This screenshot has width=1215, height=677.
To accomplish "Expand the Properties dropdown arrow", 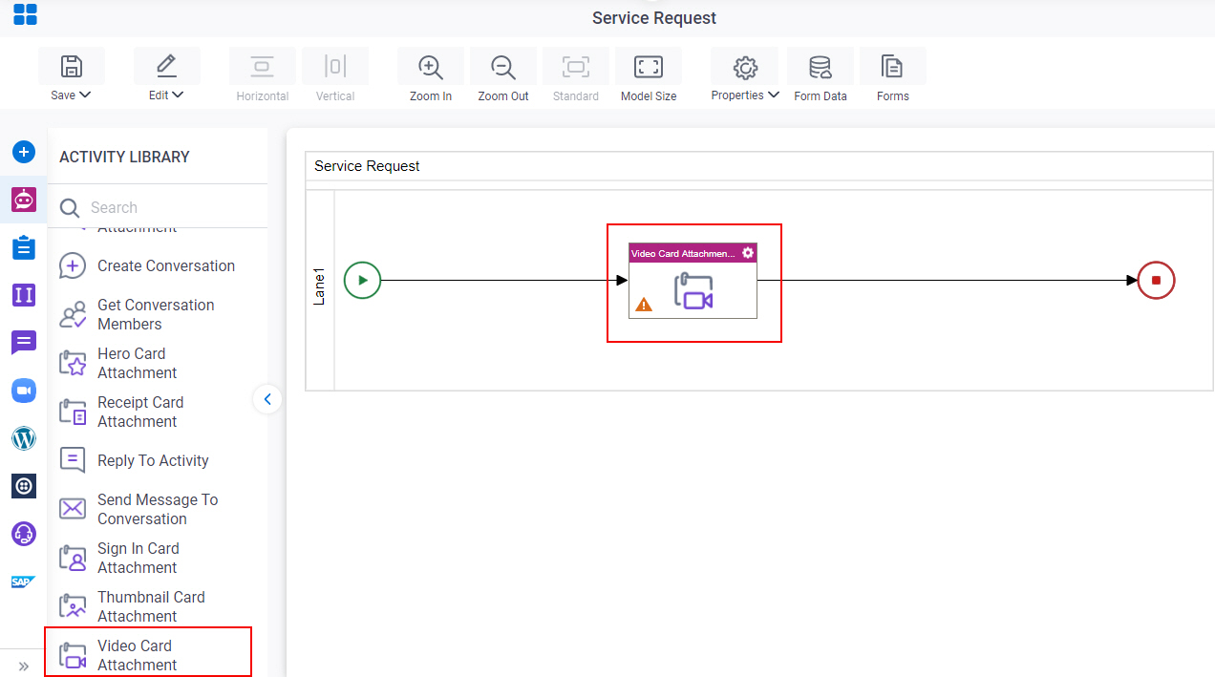I will coord(774,95).
